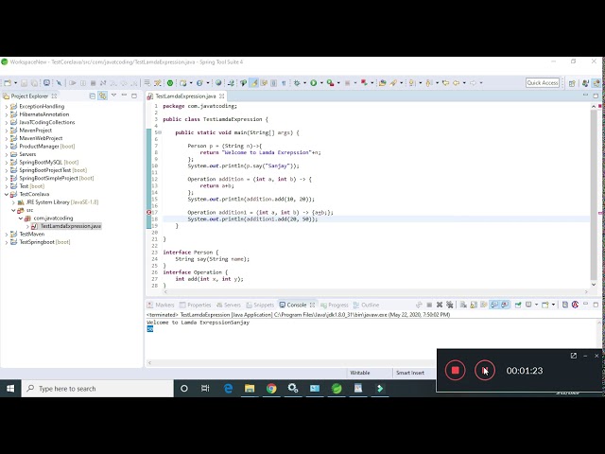
Task: Click the Pause recording button
Action: 485,370
